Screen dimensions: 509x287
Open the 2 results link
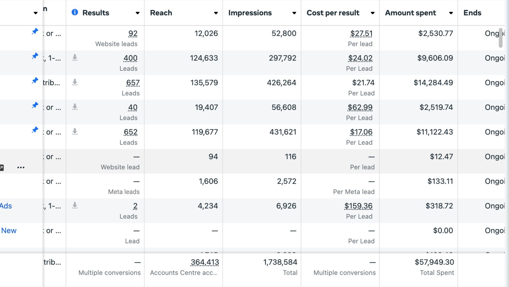pos(135,206)
